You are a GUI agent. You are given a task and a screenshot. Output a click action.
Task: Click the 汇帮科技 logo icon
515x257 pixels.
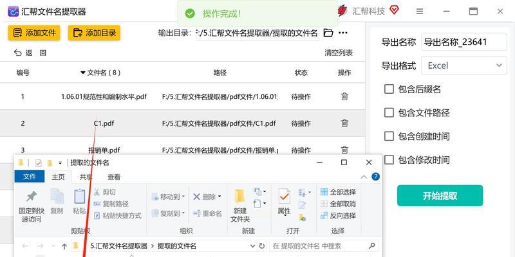[x=343, y=11]
